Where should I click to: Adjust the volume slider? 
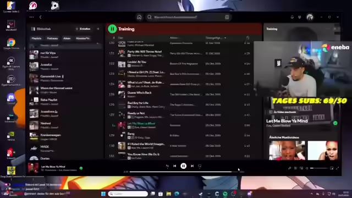tap(319, 168)
